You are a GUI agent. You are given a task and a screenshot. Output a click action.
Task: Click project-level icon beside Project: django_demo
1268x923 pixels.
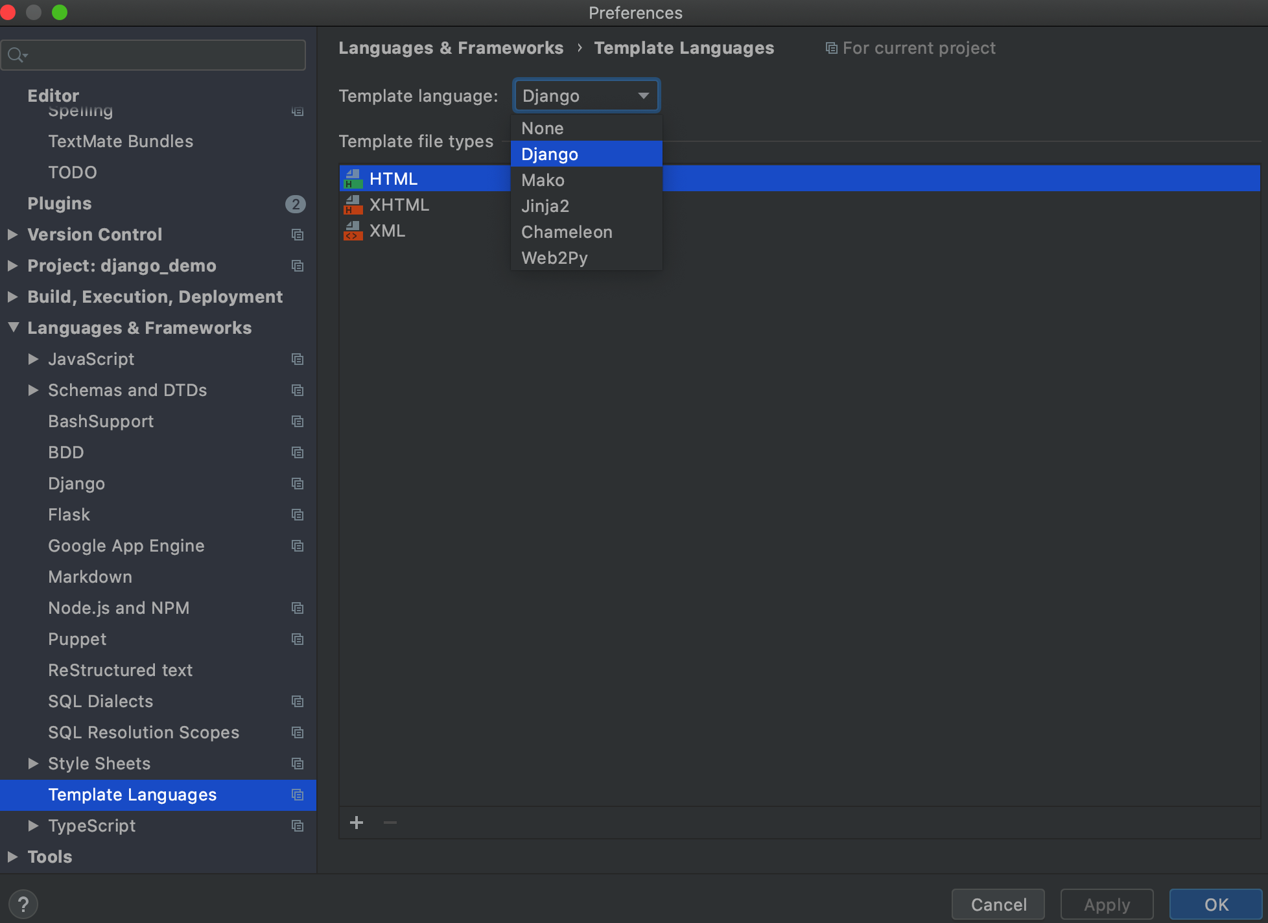tap(298, 266)
